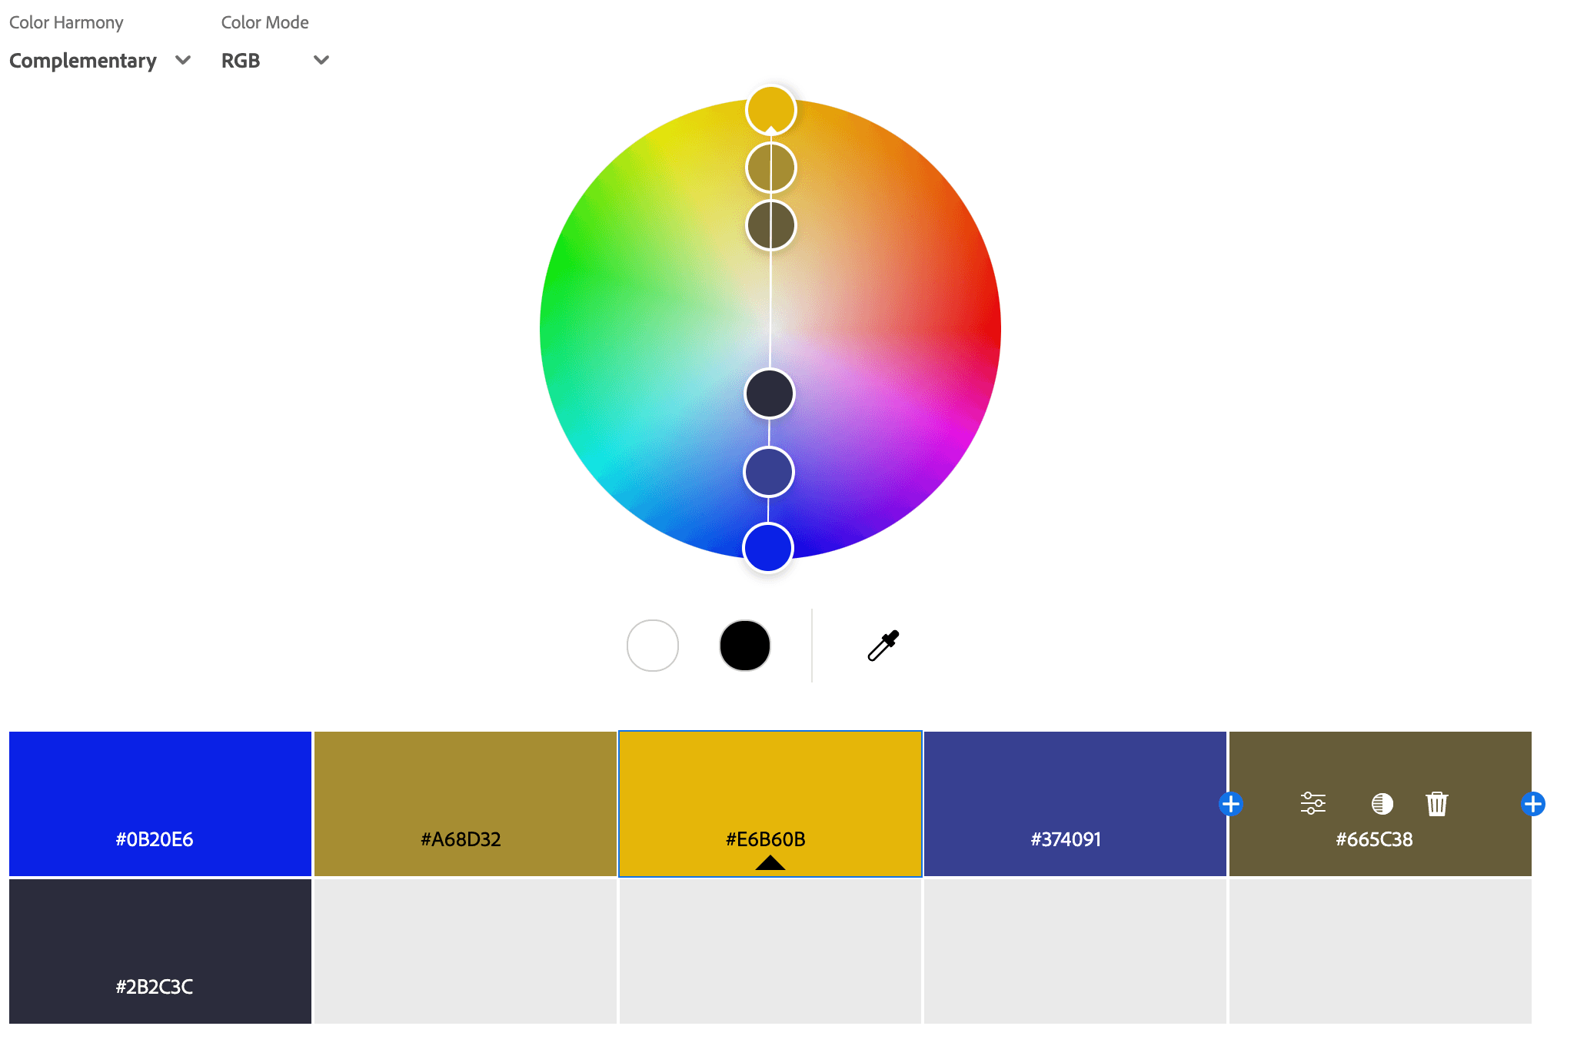Add a new color with the right-edge plus icon
Screen dimensions: 1587x1056
(x=1532, y=804)
